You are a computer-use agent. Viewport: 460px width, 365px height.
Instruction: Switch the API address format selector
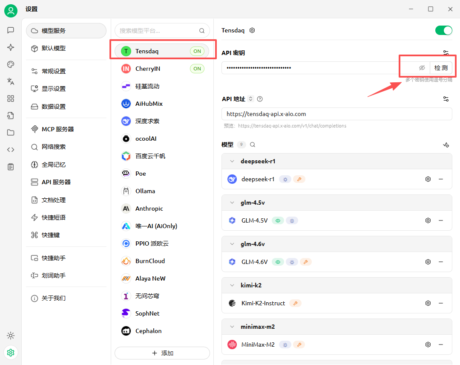click(250, 98)
